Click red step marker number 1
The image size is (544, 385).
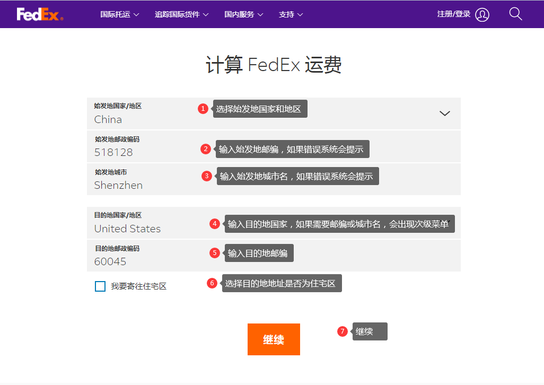point(203,109)
